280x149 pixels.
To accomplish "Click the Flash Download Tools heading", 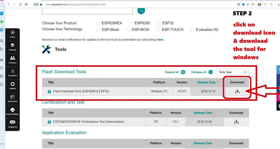I will coord(64,72).
